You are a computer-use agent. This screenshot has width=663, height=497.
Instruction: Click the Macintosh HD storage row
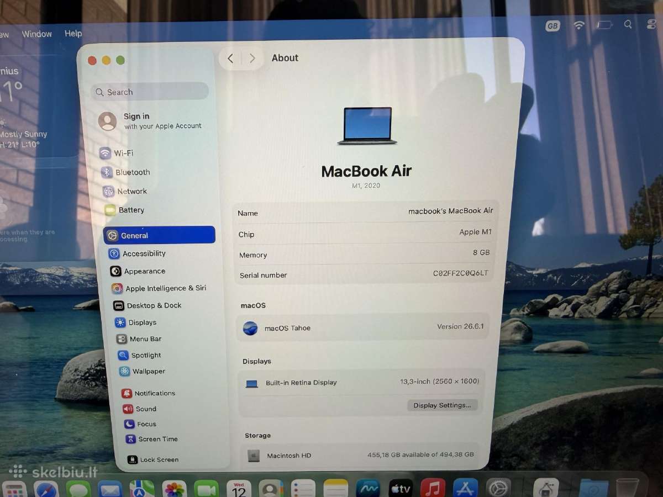tap(360, 455)
